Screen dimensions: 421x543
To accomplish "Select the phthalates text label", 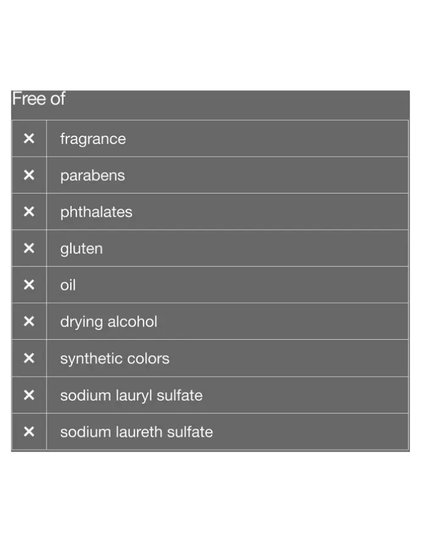I will pyautogui.click(x=96, y=212).
